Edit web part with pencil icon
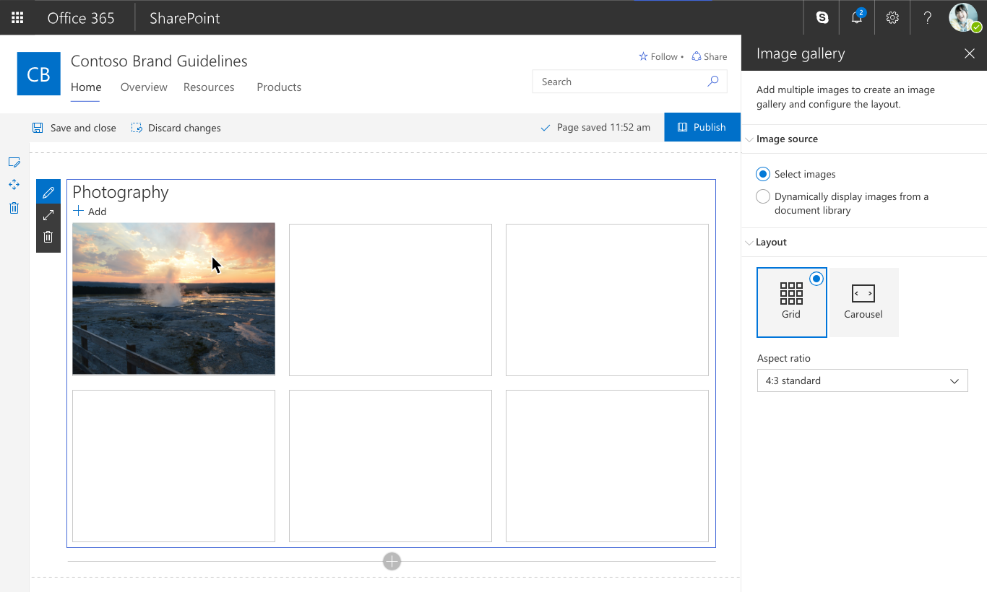The height and width of the screenshot is (592, 987). pos(48,192)
